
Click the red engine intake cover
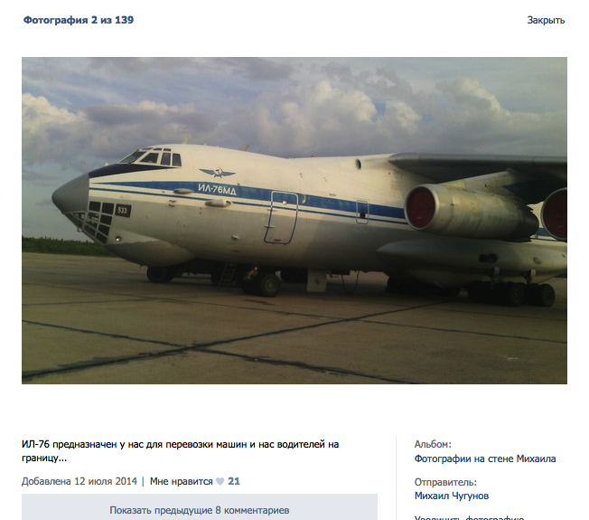click(420, 208)
